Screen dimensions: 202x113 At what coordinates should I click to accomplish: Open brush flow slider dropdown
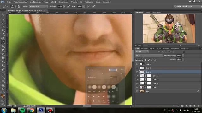pos(84,6)
